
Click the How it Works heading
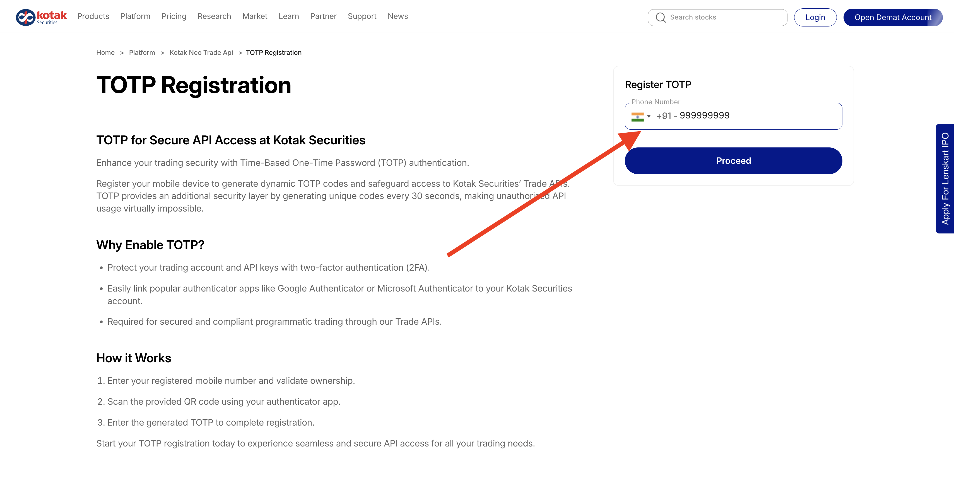pyautogui.click(x=134, y=358)
